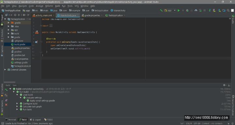Select build.gradle file in project tree
This screenshot has width=235, height=125.
pyautogui.click(x=17, y=44)
